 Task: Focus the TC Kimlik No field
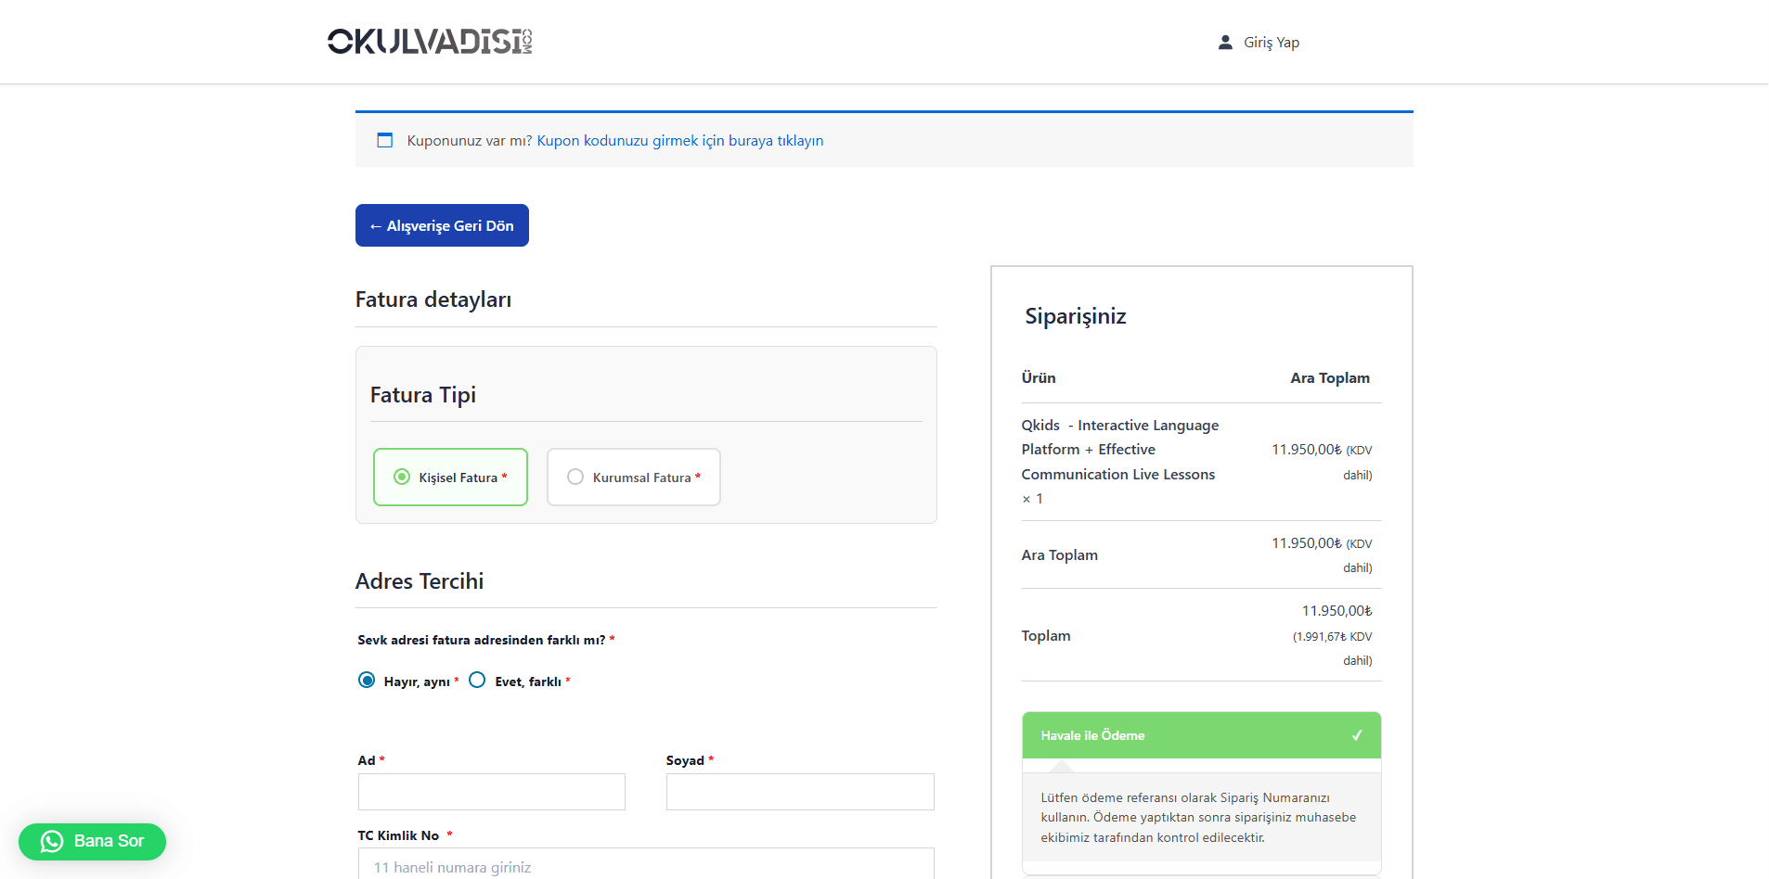click(645, 866)
